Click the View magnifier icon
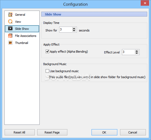 pos(10,21)
